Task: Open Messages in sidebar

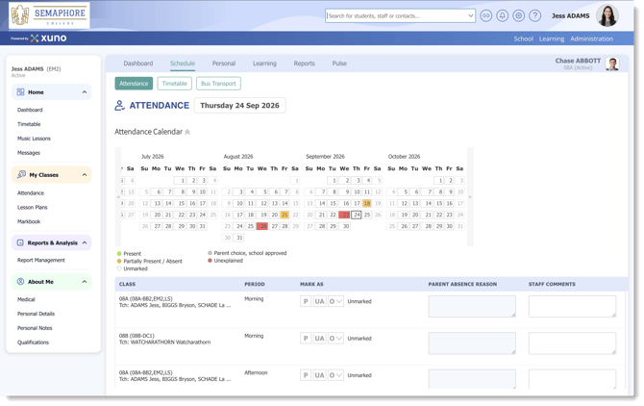Action: tap(29, 153)
